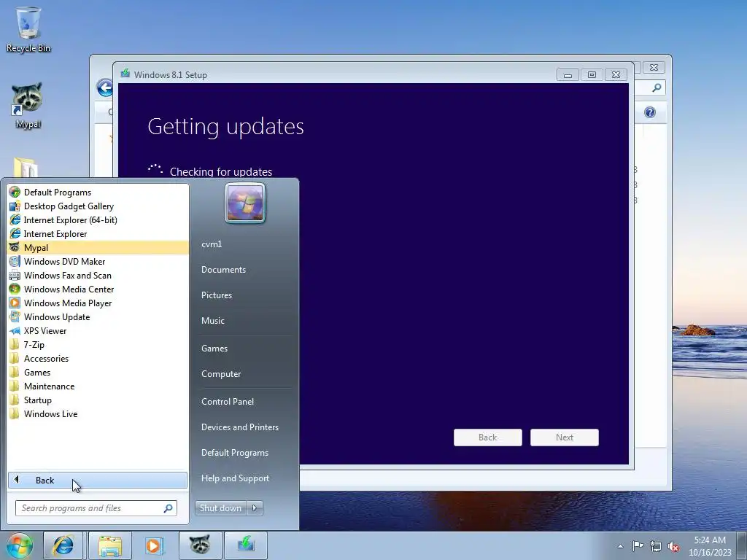
Task: Expand the 7-Zip folder
Action: (x=98, y=345)
